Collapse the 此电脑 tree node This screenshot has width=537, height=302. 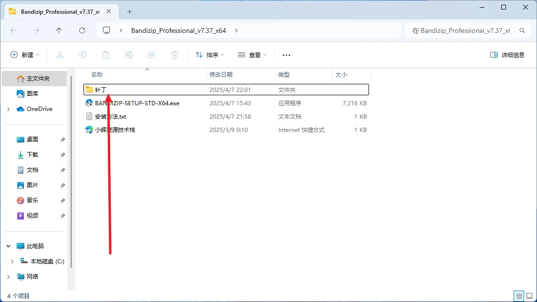click(8, 246)
